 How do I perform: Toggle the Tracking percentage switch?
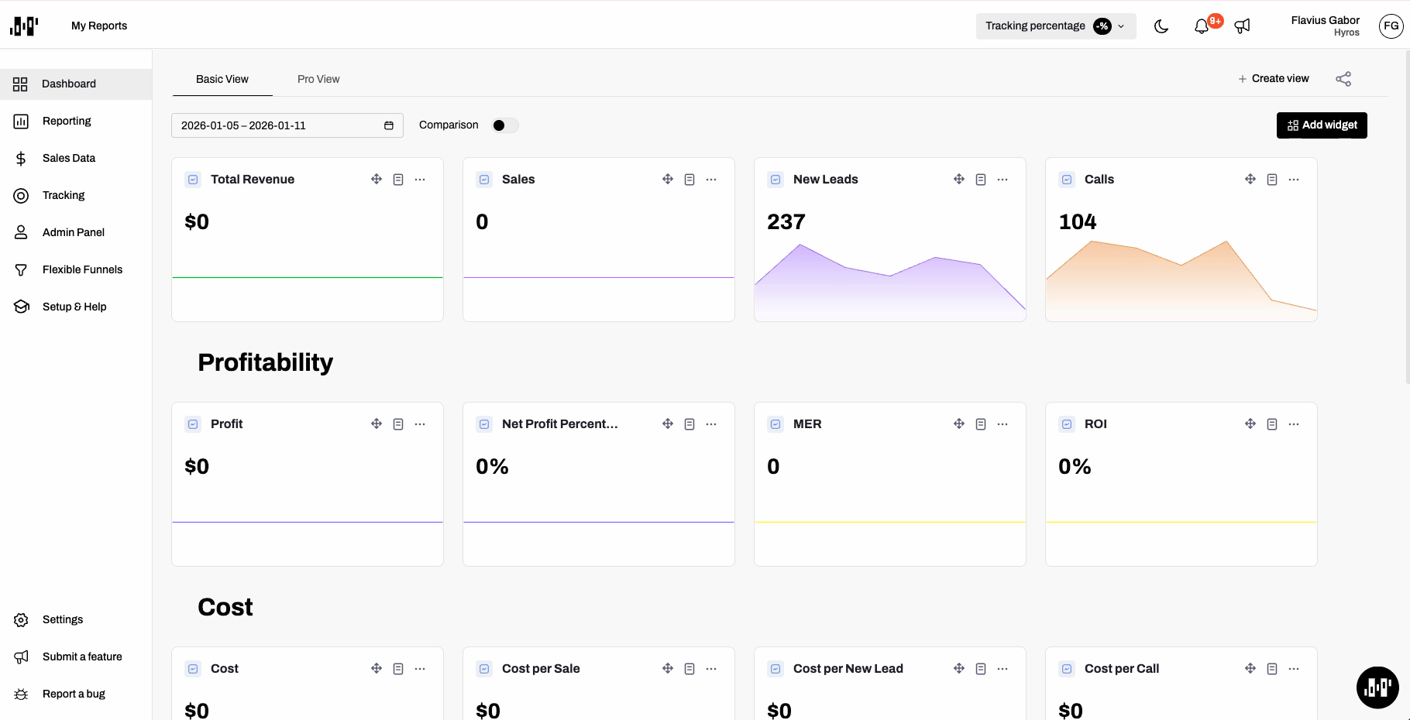[x=1102, y=26]
